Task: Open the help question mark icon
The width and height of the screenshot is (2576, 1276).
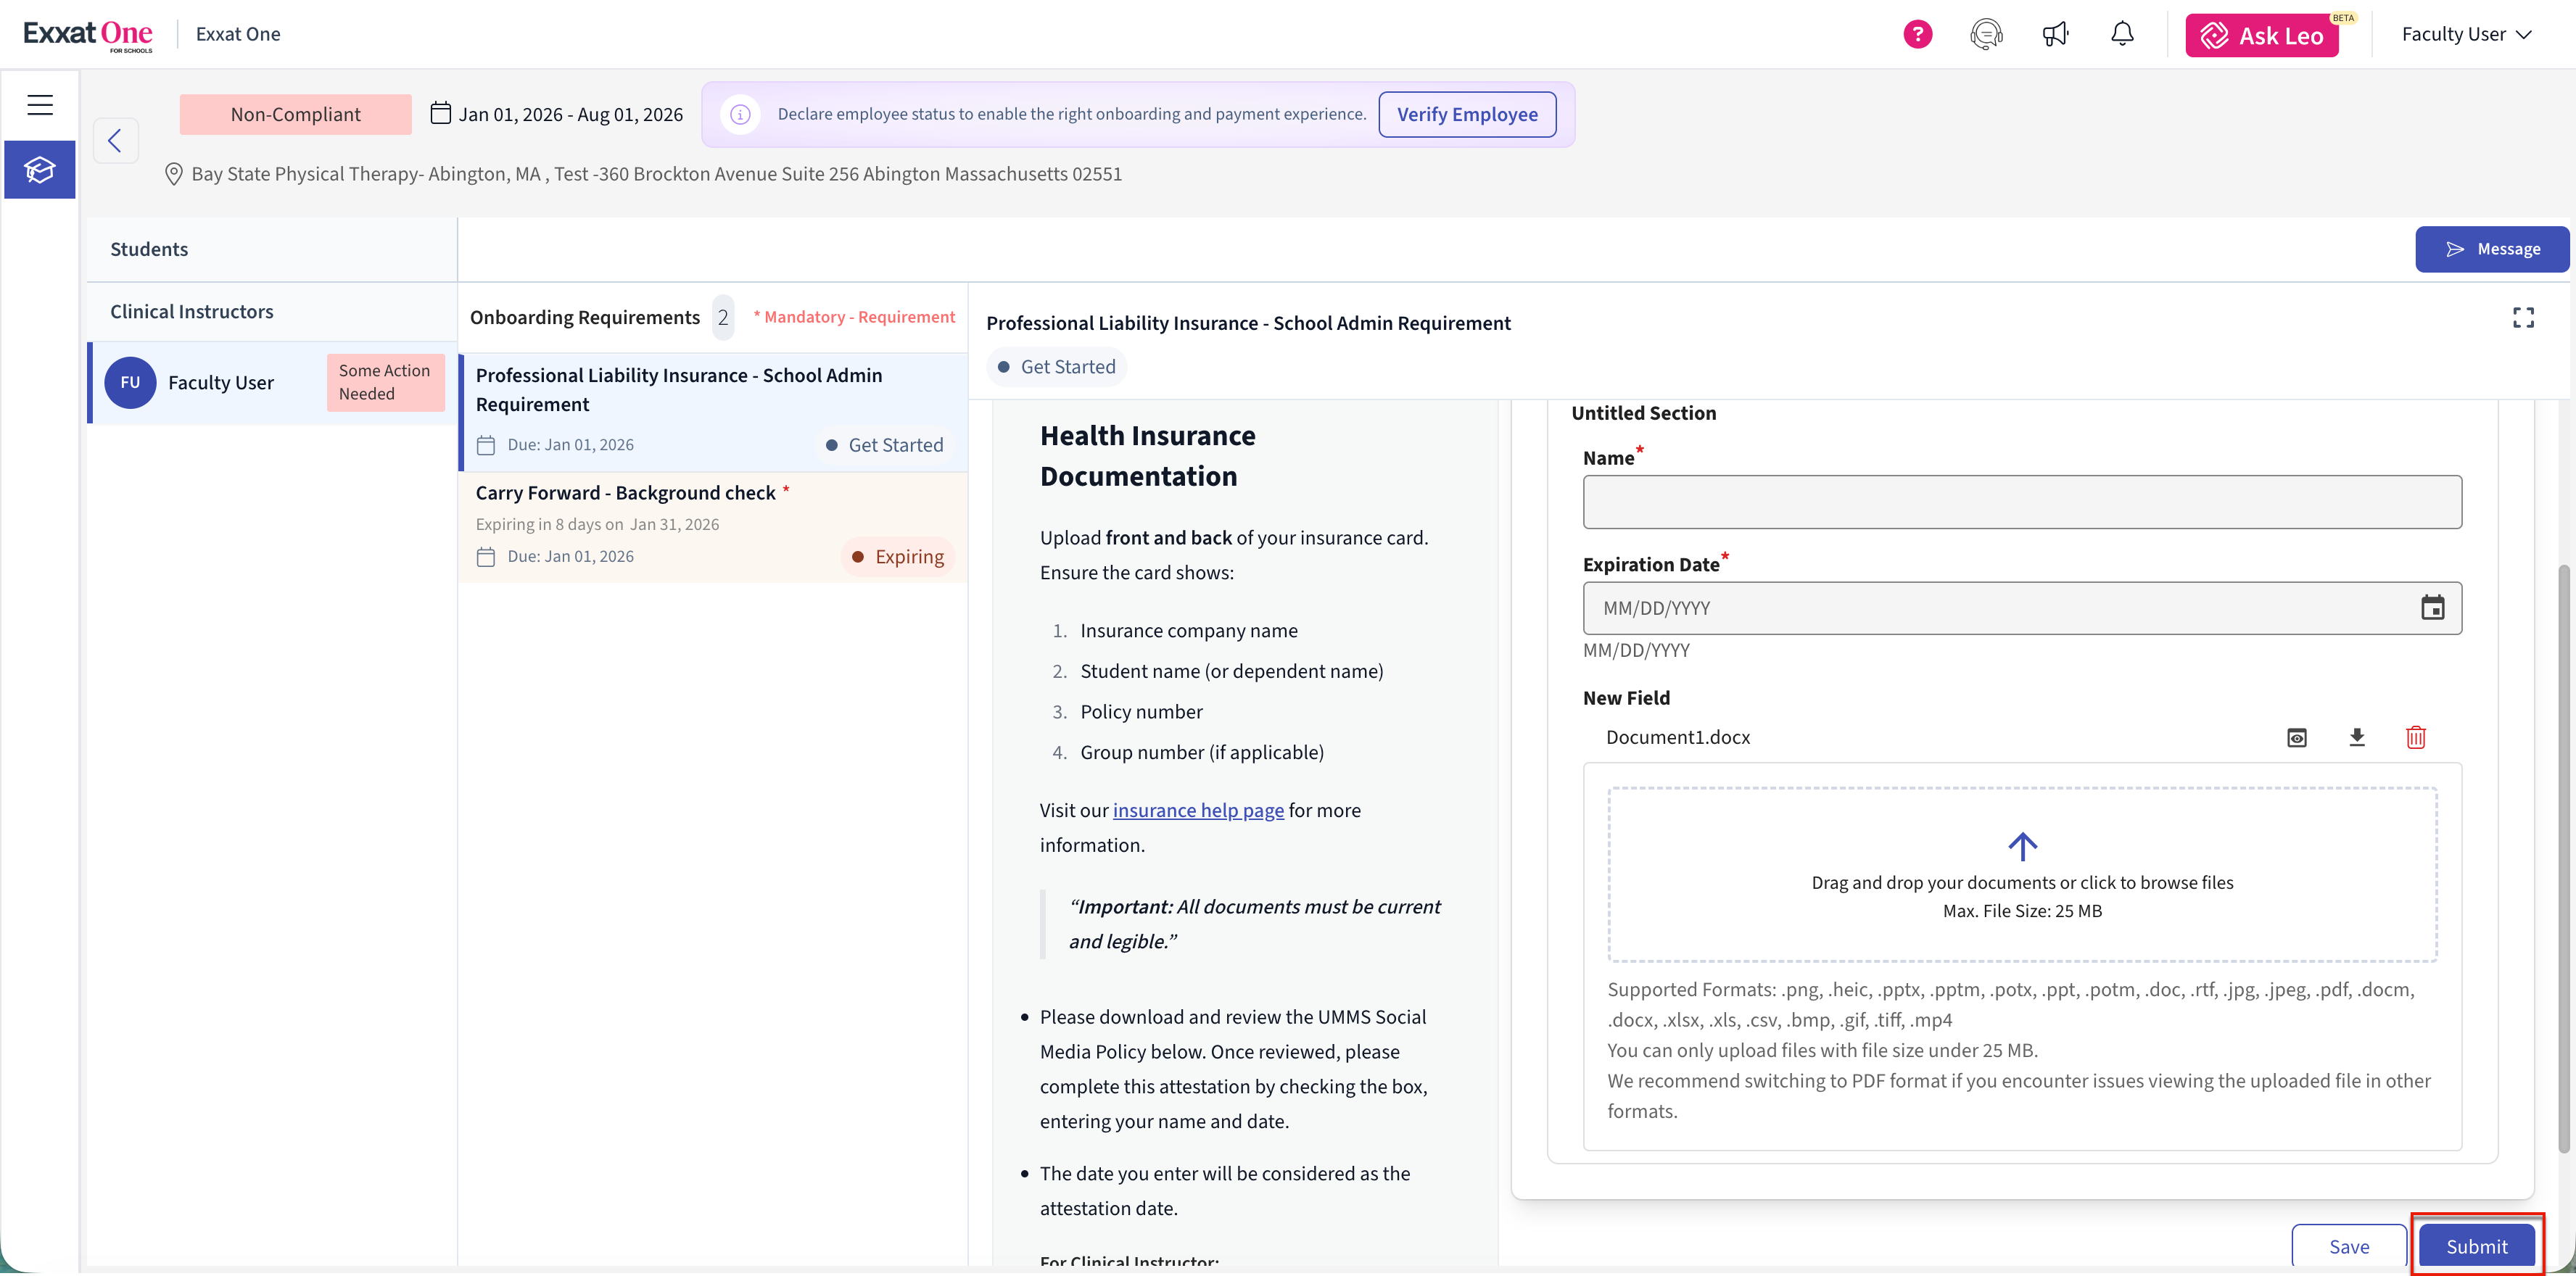Action: point(1917,34)
